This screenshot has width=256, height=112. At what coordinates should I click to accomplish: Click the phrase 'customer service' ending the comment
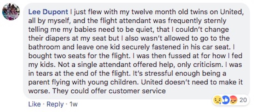137,91
